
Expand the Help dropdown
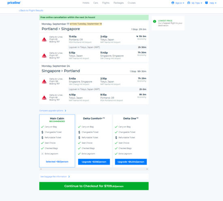click(x=213, y=3)
